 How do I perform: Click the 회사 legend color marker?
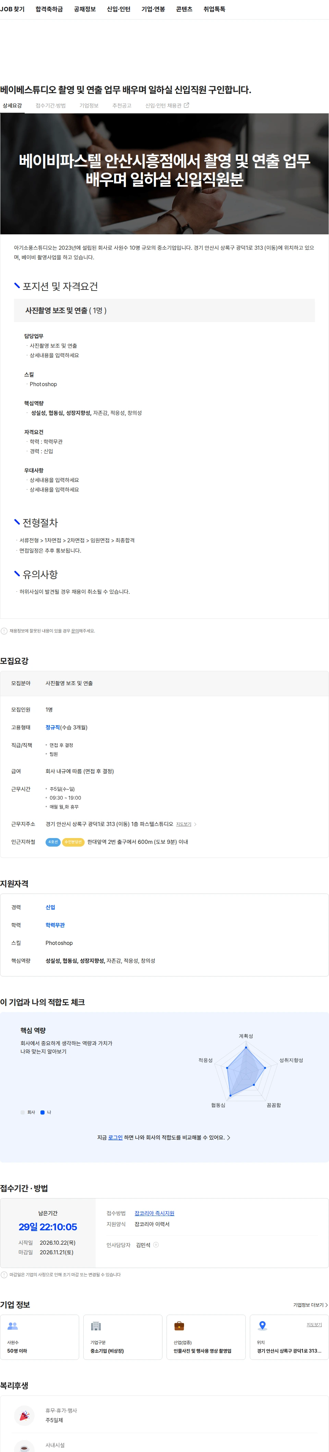point(23,1112)
